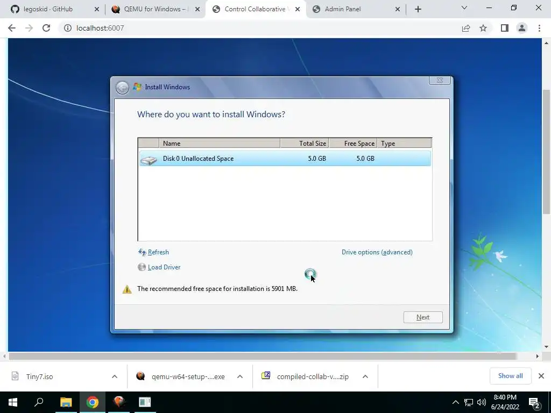Click the browser forward arrow
Screen dimensions: 551x413
(29, 28)
